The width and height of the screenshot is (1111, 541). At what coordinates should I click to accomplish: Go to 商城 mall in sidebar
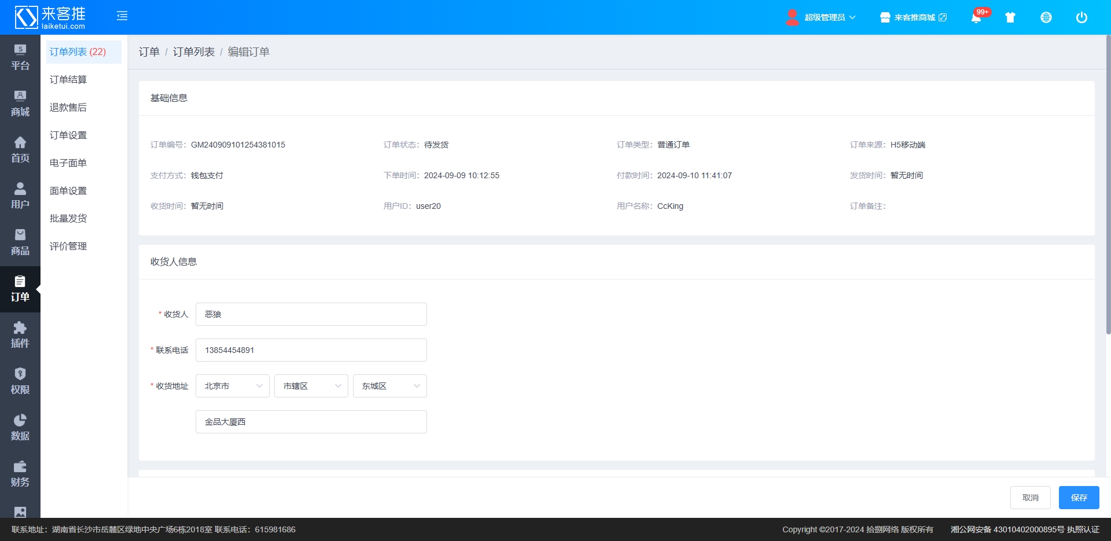pyautogui.click(x=20, y=104)
